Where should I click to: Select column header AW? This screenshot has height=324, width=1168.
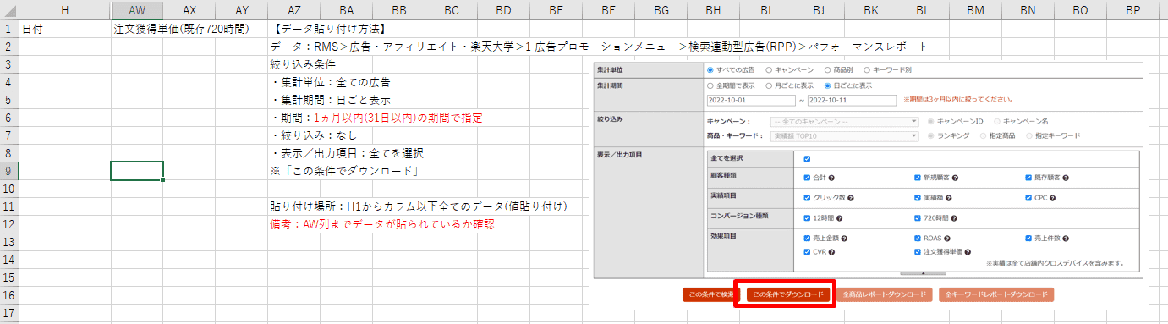pyautogui.click(x=137, y=10)
